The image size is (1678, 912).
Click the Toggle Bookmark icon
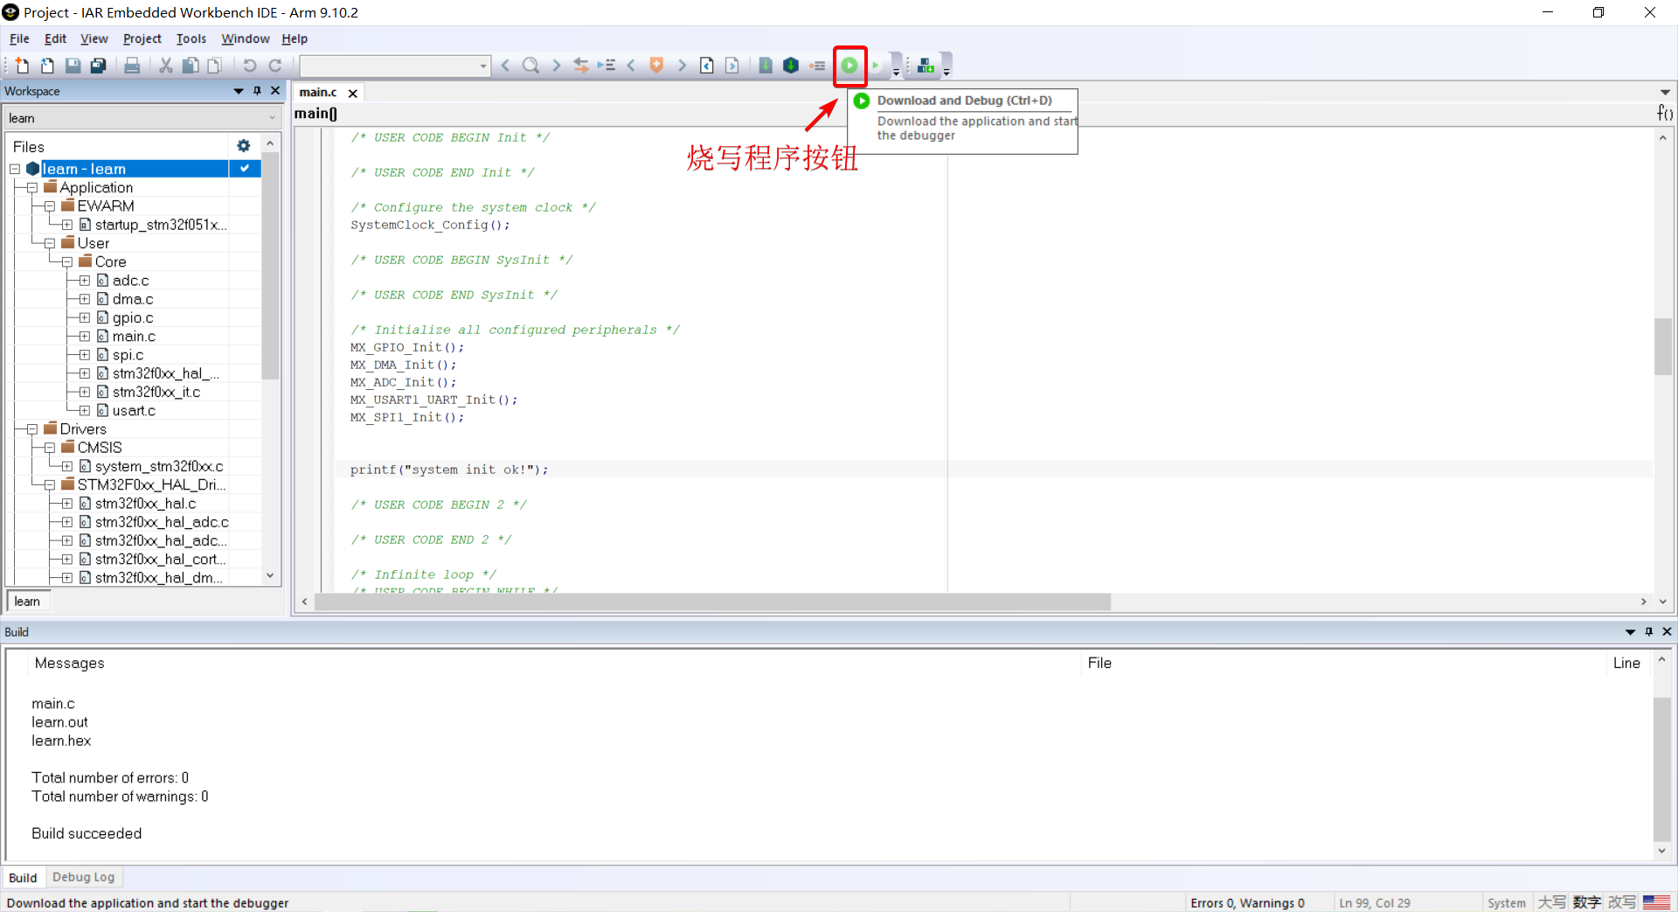tap(656, 66)
